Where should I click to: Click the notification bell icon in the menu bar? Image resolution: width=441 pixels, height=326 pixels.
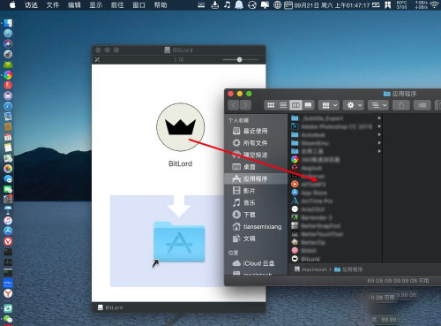point(239,4)
